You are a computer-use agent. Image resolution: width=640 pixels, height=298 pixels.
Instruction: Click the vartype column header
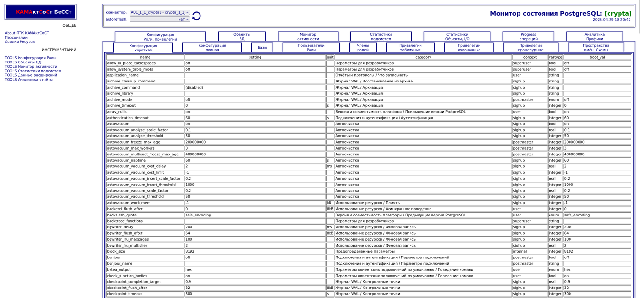pyautogui.click(x=556, y=57)
